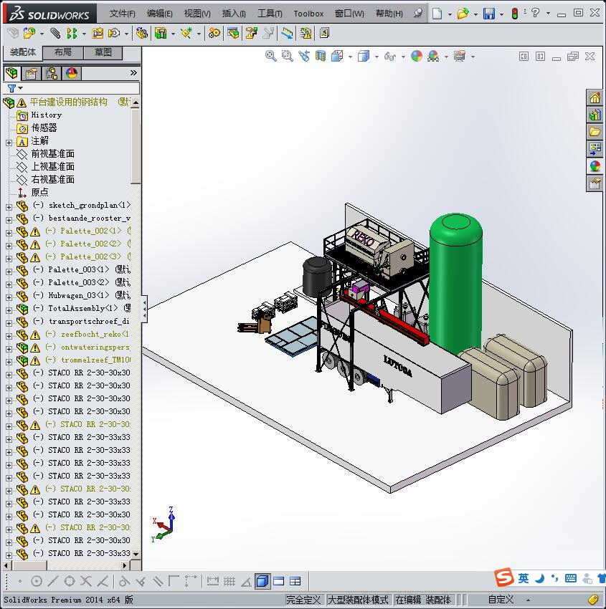Click the Reference Geometry icon

point(186,34)
